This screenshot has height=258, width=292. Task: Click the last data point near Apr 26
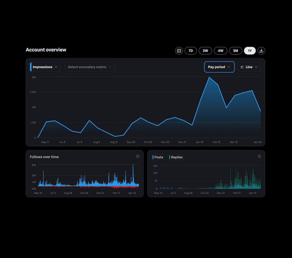tap(260, 111)
